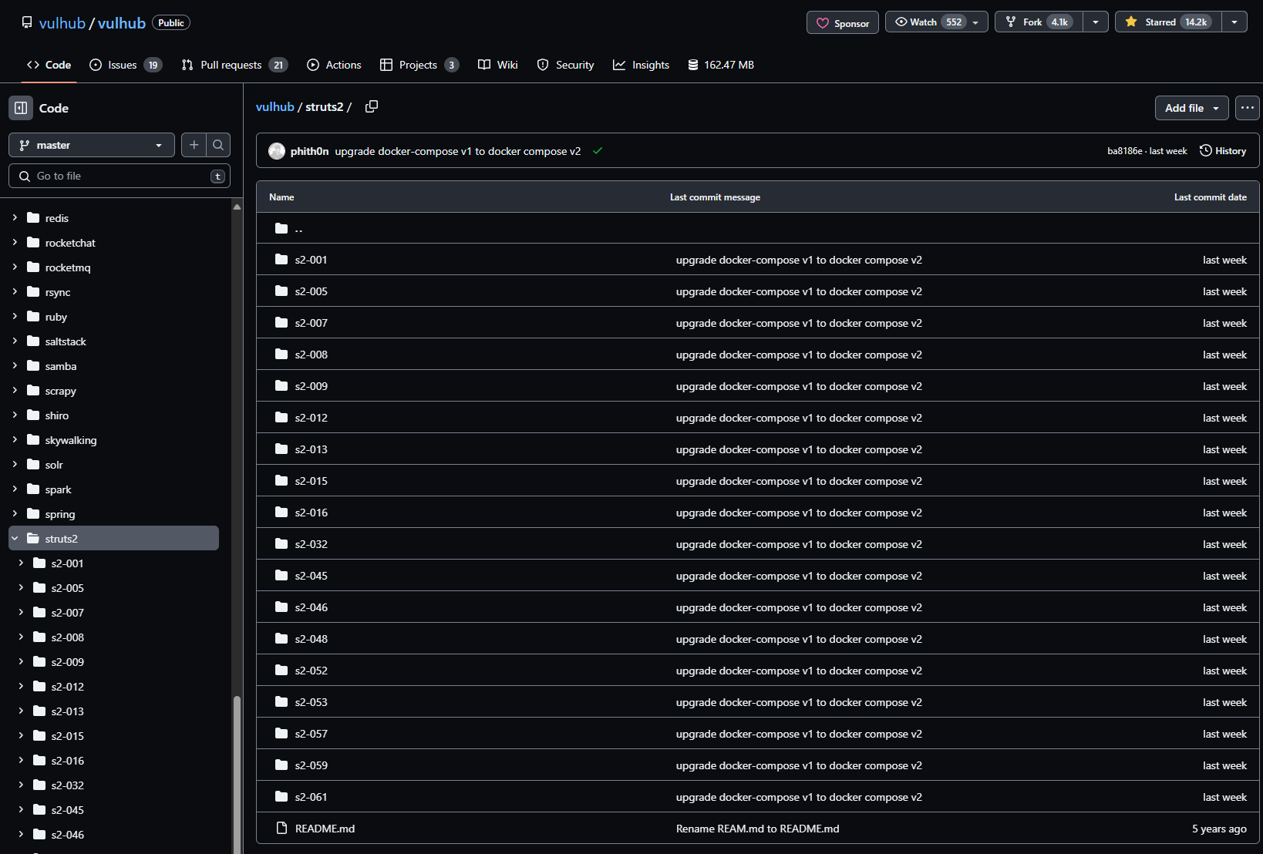Click folder icon of s2-032 row
1263x854 pixels.
[x=281, y=544]
